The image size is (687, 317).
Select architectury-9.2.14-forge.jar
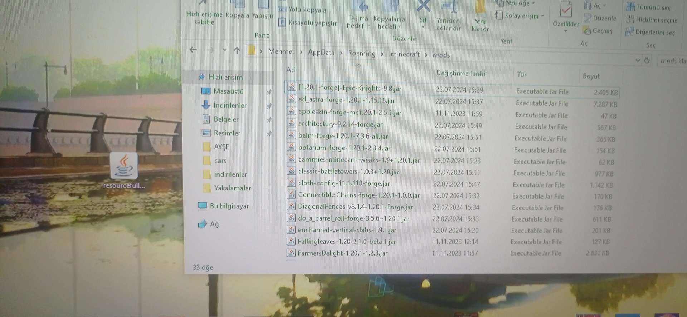click(340, 124)
